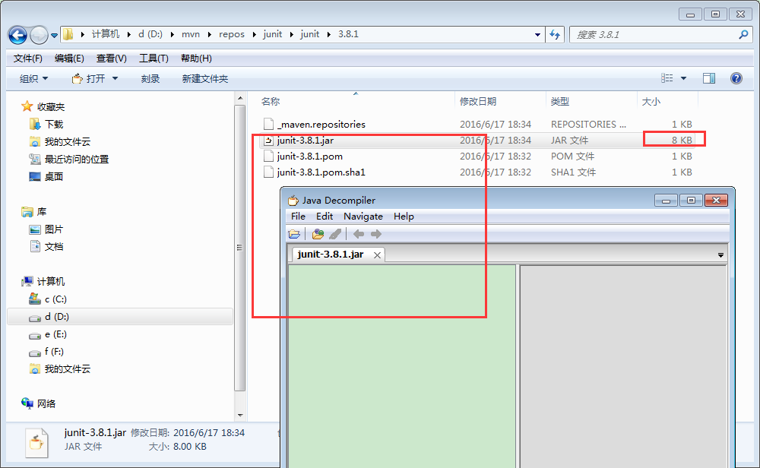Open the File menu in Java Decompiler
The image size is (760, 468).
(x=298, y=216)
